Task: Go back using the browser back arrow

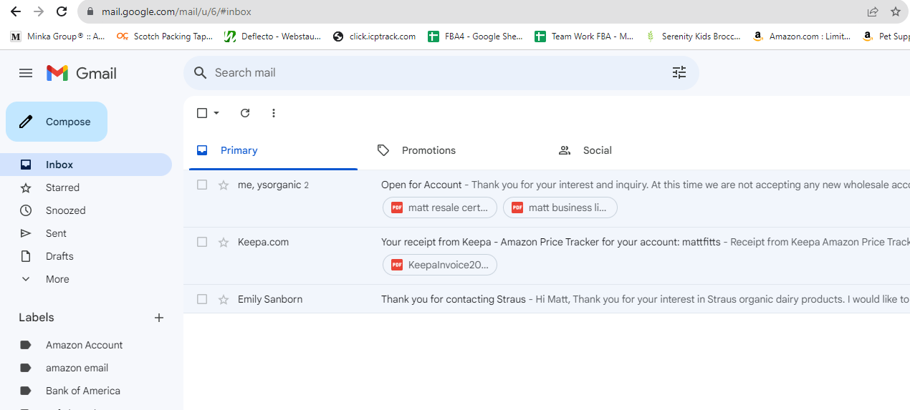Action: pyautogui.click(x=16, y=11)
